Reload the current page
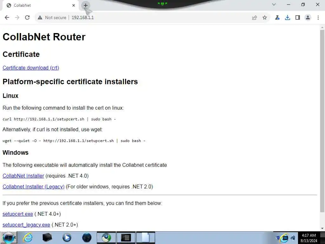325x244 pixels. [27, 17]
